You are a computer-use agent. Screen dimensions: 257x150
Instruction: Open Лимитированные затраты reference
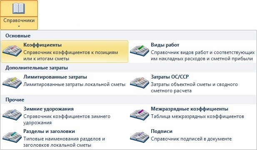[x=65, y=84]
